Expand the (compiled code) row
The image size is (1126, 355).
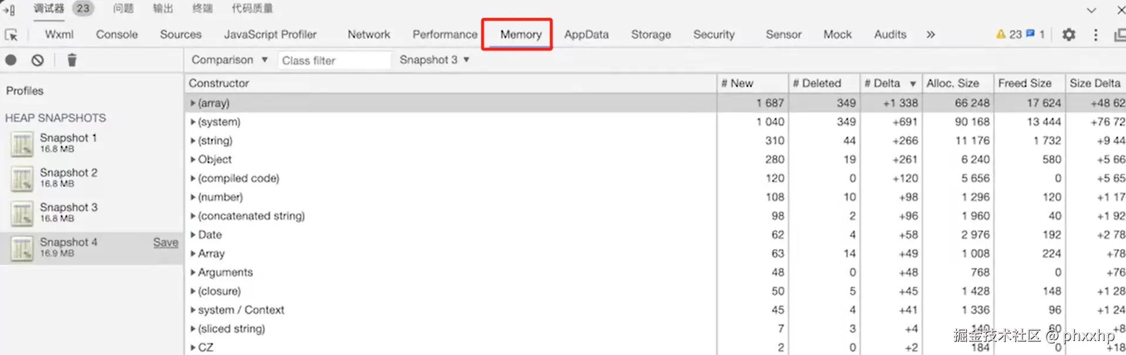[x=193, y=178]
